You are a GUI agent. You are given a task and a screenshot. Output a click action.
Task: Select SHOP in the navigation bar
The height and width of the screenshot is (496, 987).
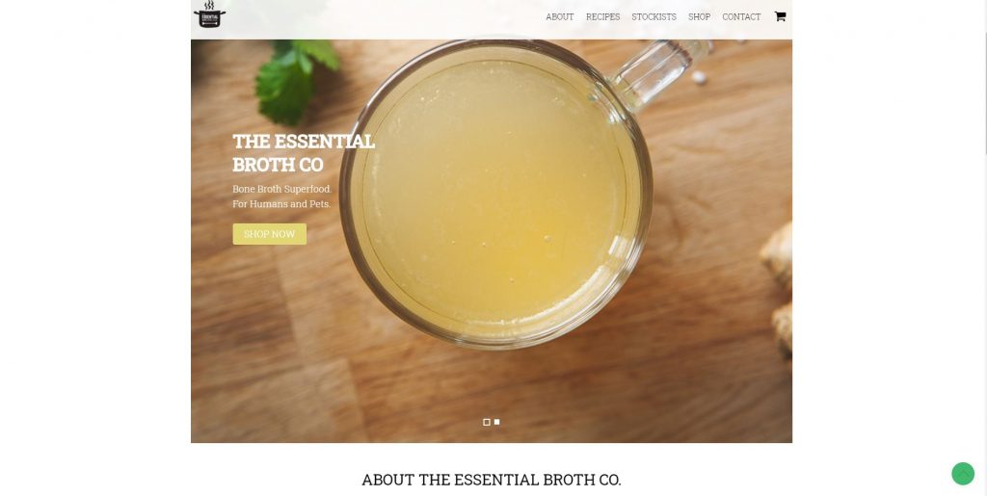pos(699,17)
